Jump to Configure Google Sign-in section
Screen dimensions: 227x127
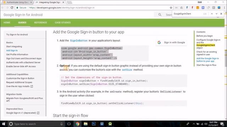(208, 44)
